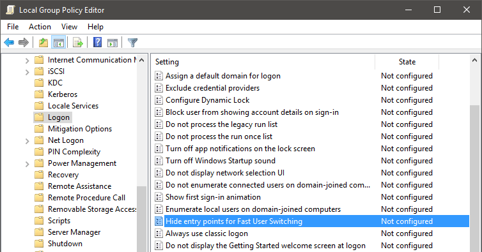The height and width of the screenshot is (252, 482).
Task: Click the Export List toolbar icon
Action: (78, 42)
